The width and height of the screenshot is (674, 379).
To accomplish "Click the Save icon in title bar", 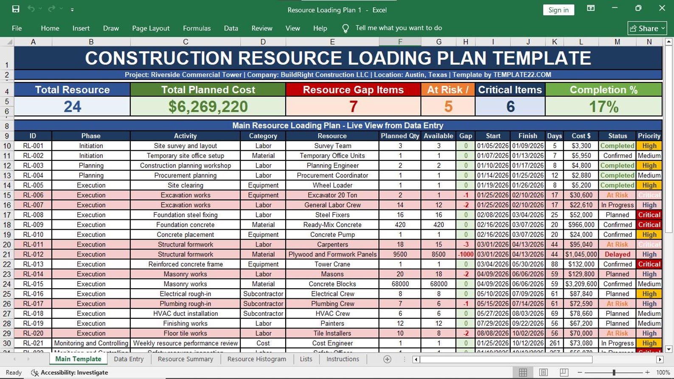I will [x=16, y=9].
